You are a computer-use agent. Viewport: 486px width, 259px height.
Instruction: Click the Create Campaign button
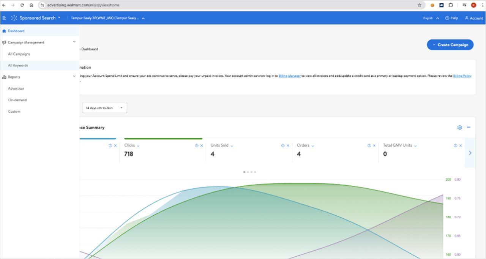click(x=450, y=45)
